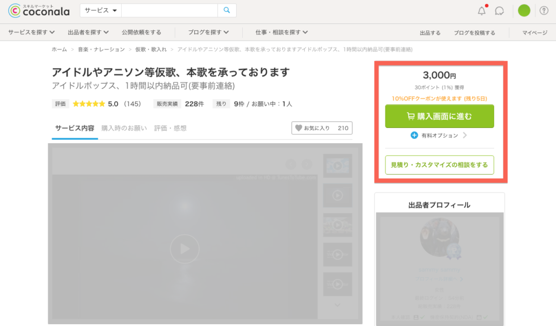The image size is (556, 326).
Task: Expand the 出品者を探す menu
Action: 88,33
